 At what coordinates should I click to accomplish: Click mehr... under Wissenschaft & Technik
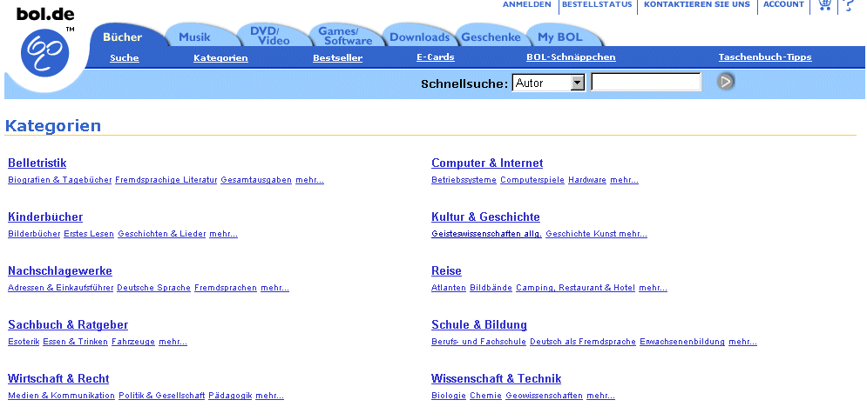pos(601,396)
